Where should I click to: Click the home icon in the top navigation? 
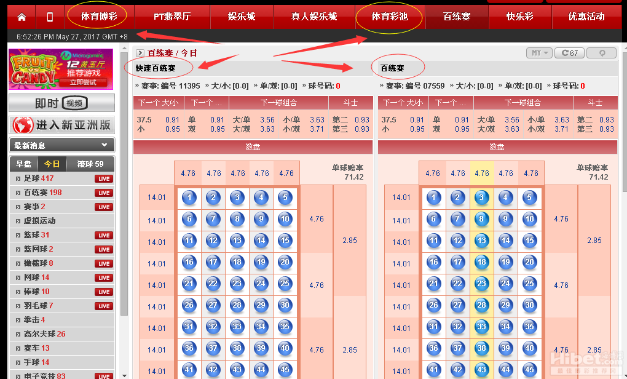[22, 17]
